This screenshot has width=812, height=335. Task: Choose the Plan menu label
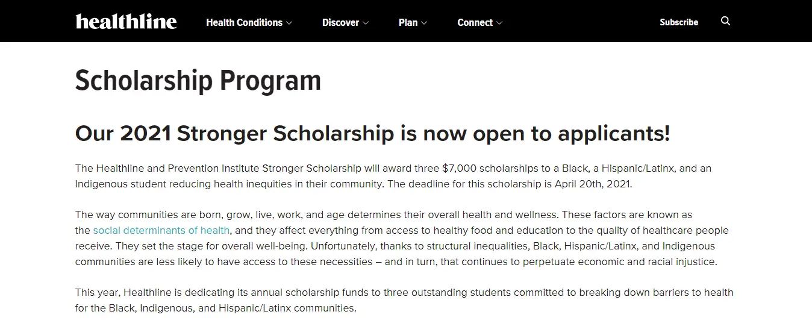point(408,22)
